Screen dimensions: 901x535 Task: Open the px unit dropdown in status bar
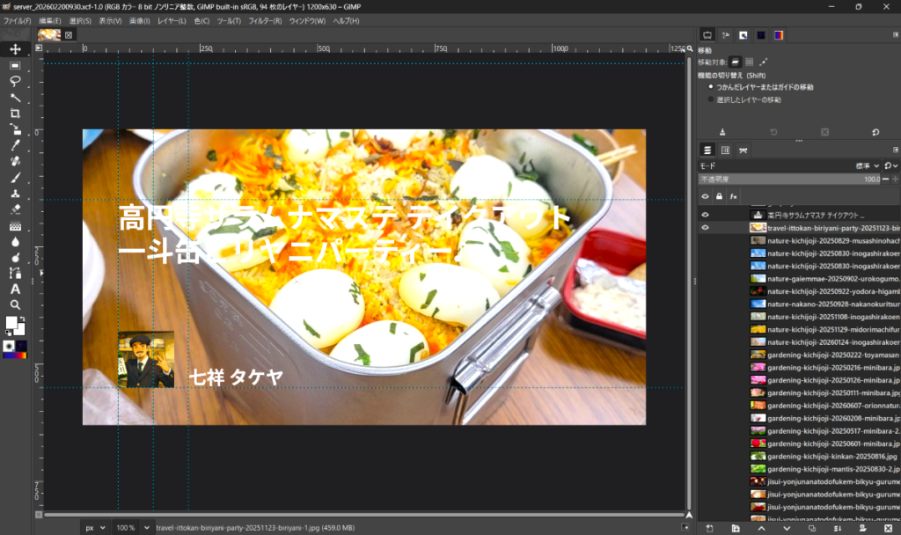click(x=94, y=527)
